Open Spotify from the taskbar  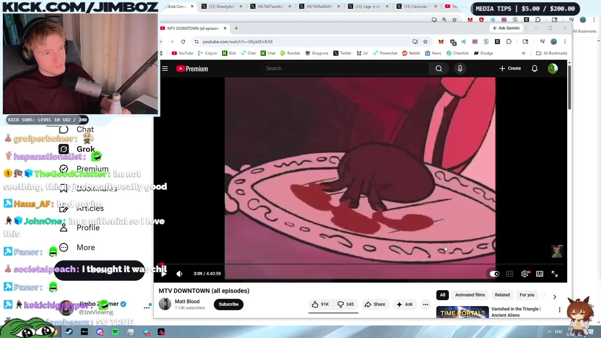tap(115, 332)
